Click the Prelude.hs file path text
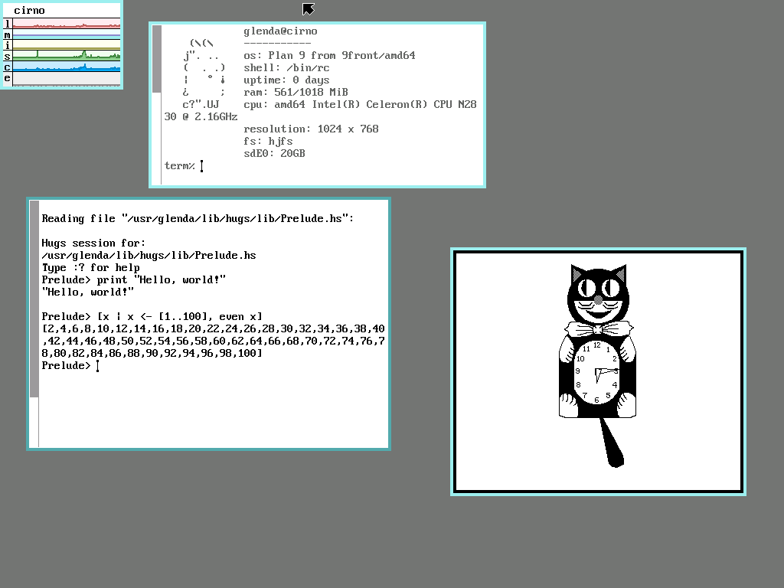Screen dimensions: 784x588 [x=149, y=255]
